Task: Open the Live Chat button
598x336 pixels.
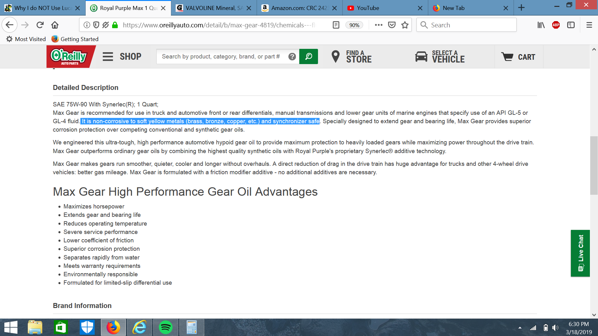Action: pos(580,253)
